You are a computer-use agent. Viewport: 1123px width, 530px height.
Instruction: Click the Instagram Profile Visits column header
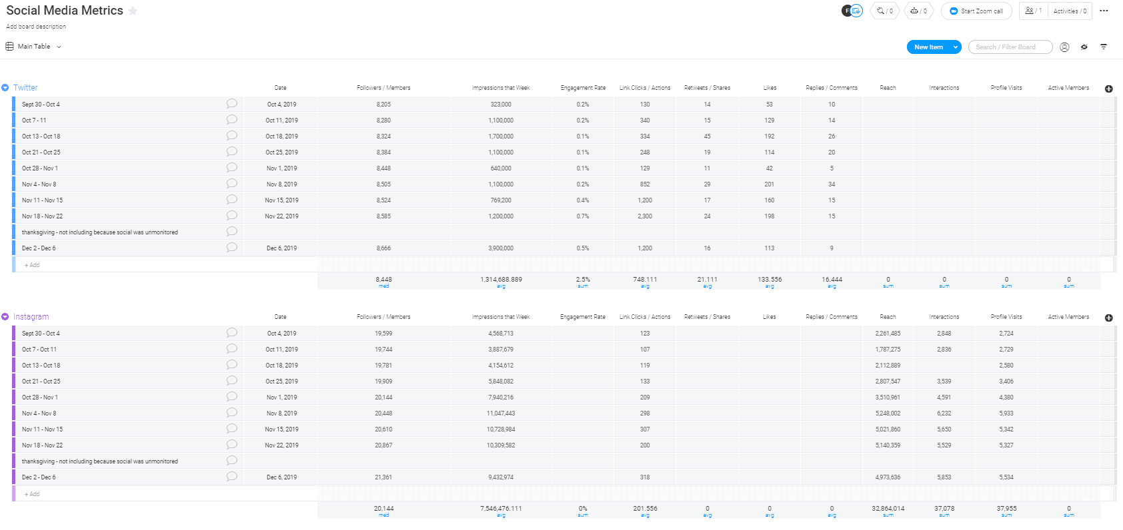1006,317
